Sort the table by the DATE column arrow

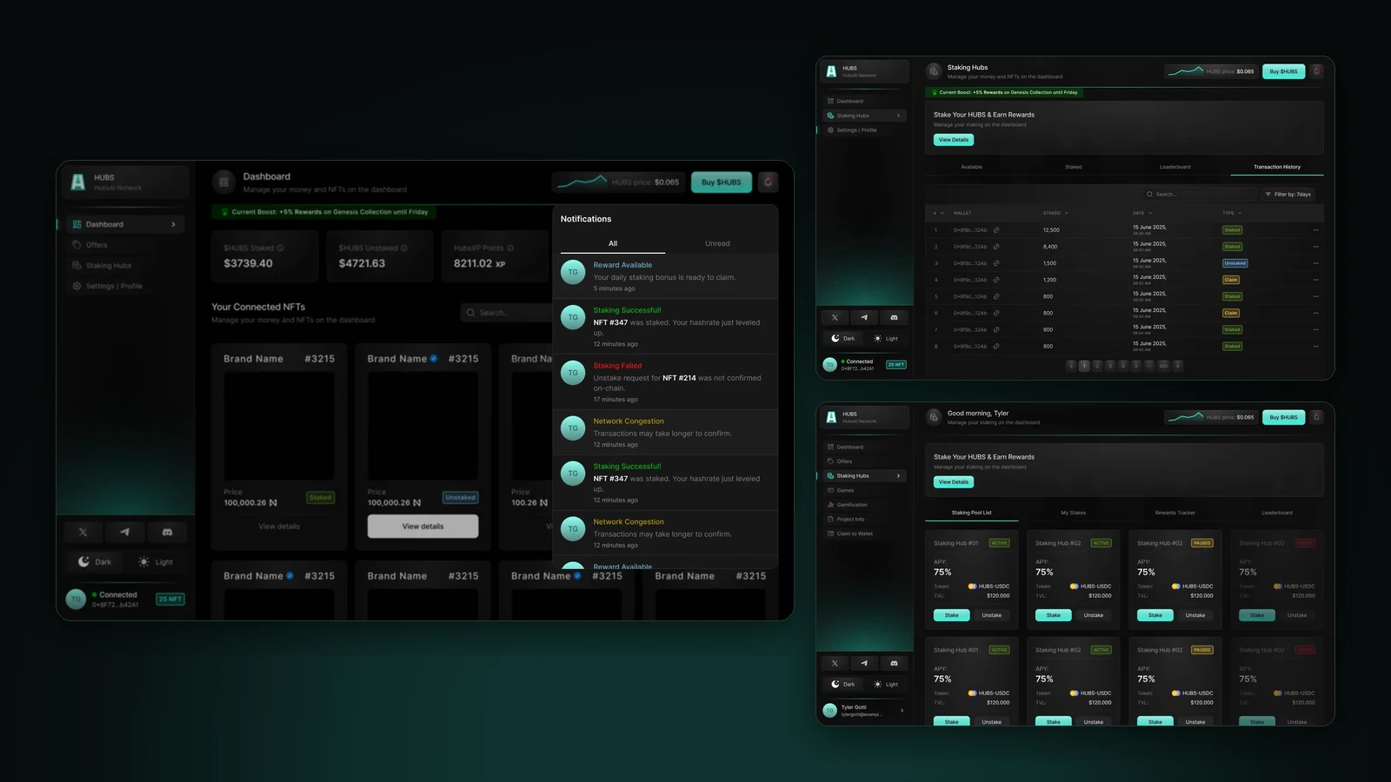(x=1150, y=213)
